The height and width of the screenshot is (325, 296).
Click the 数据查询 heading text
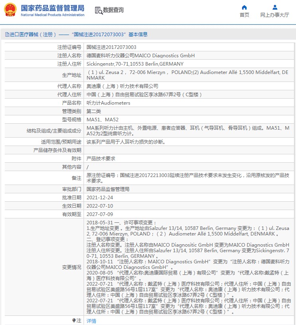point(113,10)
